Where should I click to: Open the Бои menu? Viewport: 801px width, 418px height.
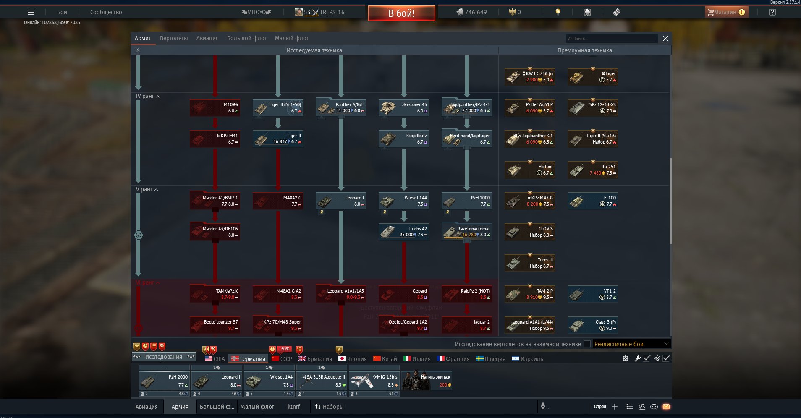pos(62,12)
